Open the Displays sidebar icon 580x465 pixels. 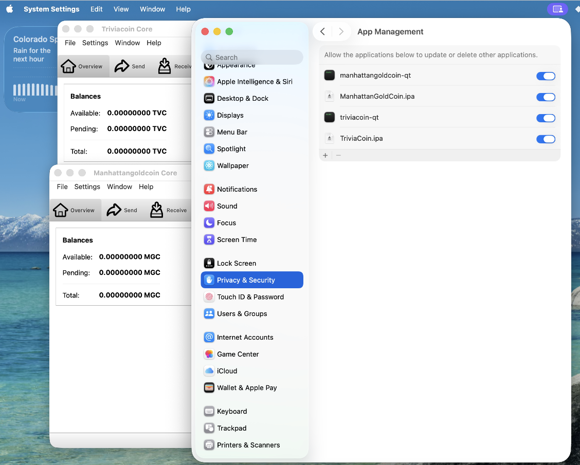click(x=209, y=115)
